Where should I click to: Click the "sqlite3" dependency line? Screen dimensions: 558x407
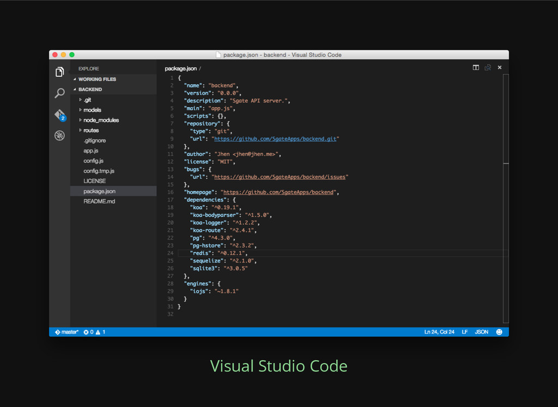tap(219, 268)
